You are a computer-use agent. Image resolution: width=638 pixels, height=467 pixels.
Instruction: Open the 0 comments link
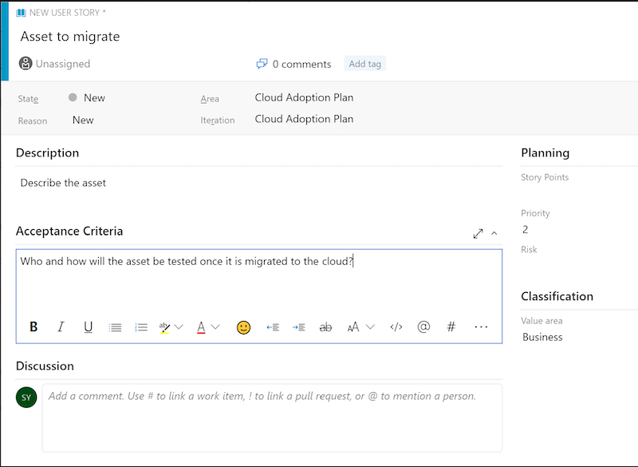point(301,65)
